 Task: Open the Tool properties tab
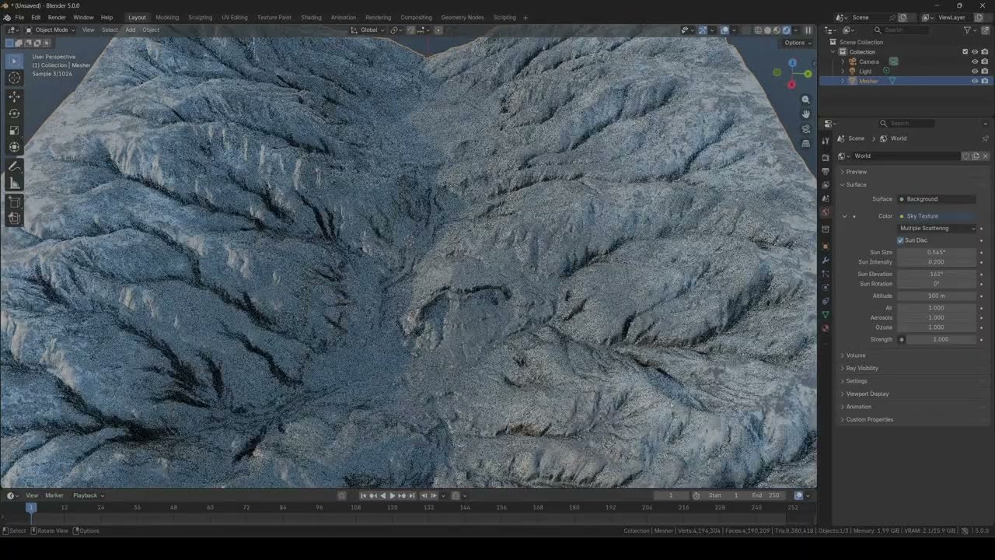[x=826, y=141]
